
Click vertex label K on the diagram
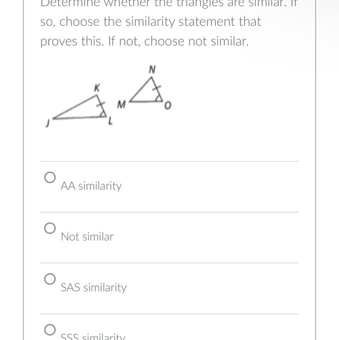97,87
